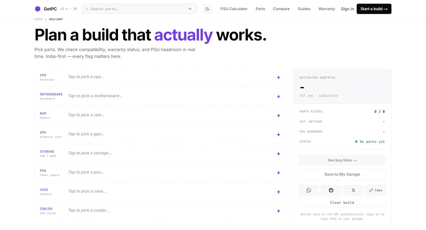Click the plus icon in the RAM row
426x230 pixels.
[x=278, y=116]
